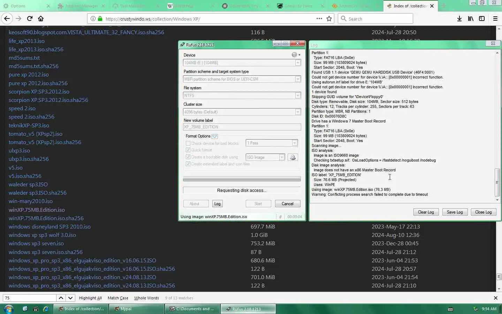Image resolution: width=502 pixels, height=314 pixels.
Task: Open the browser hamburger menu
Action: 495,19
